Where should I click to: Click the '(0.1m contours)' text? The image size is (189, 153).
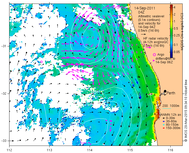pos(149,20)
